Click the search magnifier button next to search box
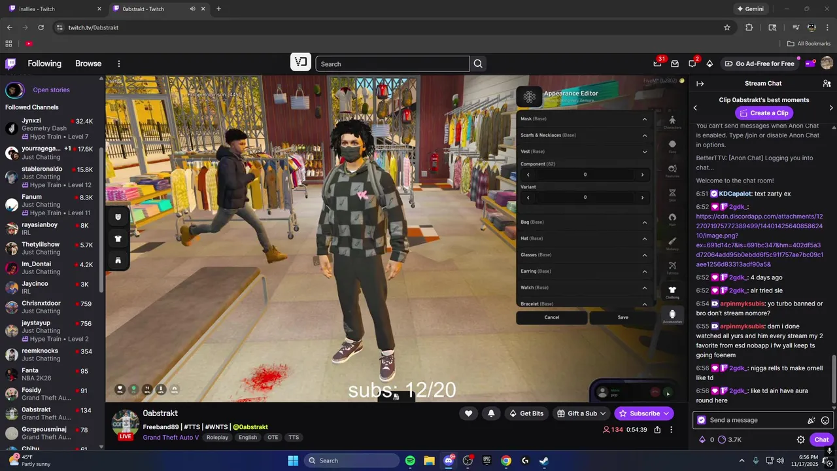The width and height of the screenshot is (837, 471). point(478,63)
